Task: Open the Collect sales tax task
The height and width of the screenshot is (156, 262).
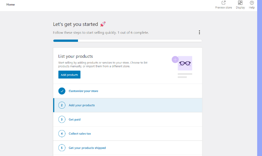Action: 80,133
